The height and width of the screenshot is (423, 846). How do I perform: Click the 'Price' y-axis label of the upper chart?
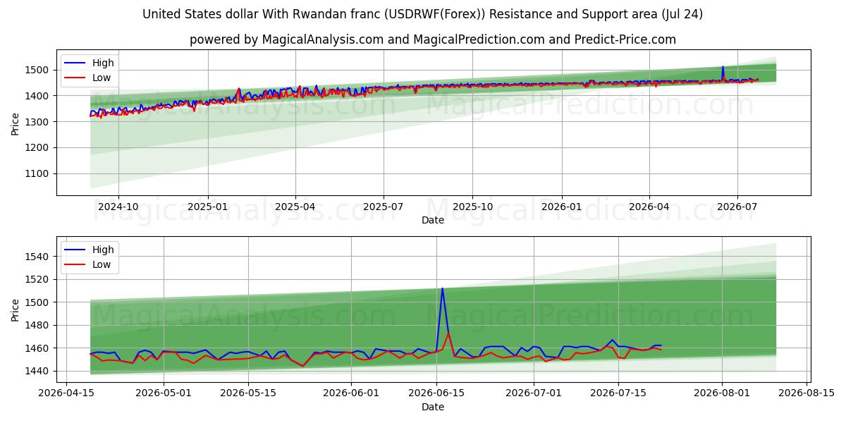(16, 122)
